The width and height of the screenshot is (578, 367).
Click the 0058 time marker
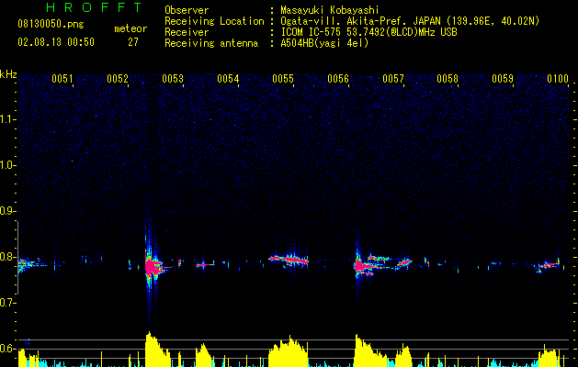click(x=448, y=79)
